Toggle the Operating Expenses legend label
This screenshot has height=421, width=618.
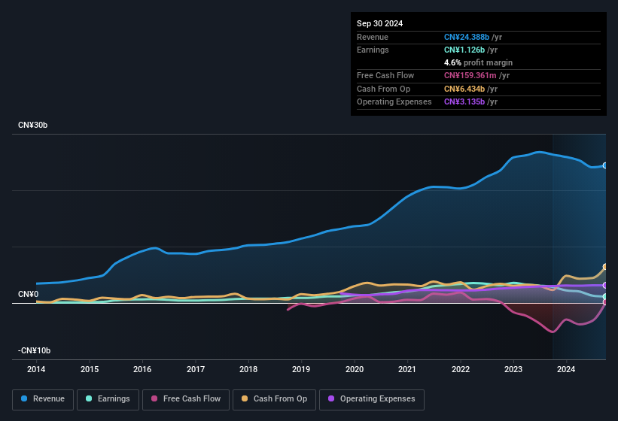click(376, 398)
